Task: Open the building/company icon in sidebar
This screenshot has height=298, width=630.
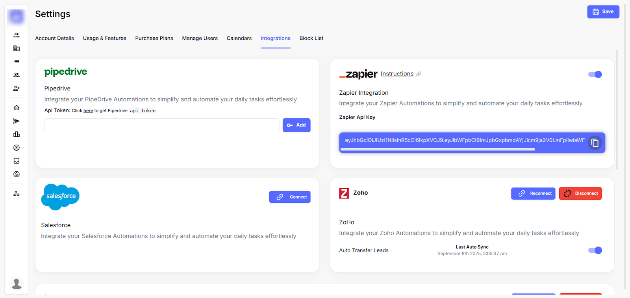Action: 17,48
